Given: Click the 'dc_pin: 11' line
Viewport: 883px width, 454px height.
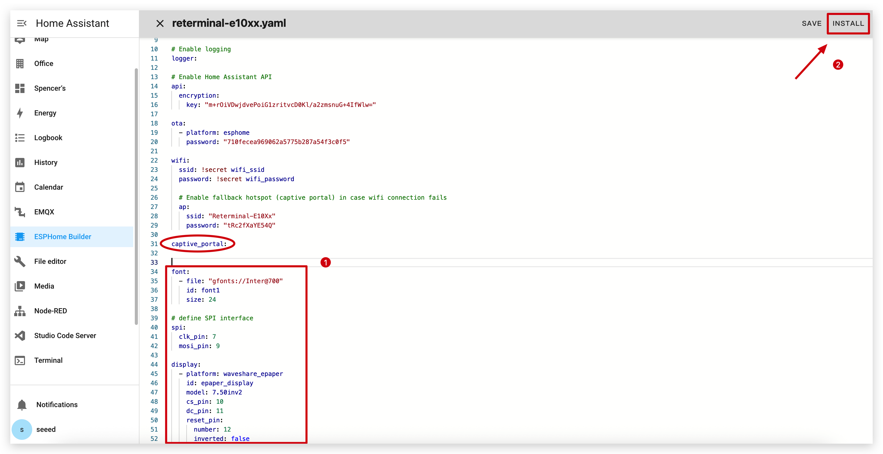Looking at the screenshot, I should [x=205, y=411].
